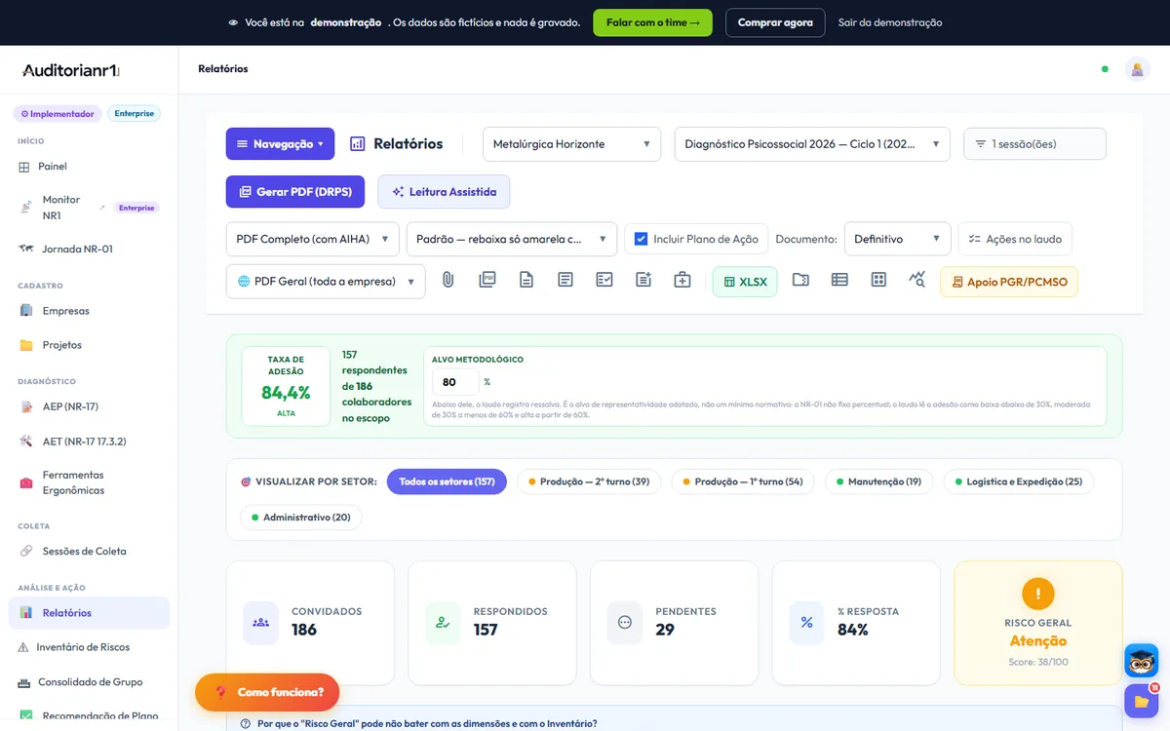Image resolution: width=1170 pixels, height=731 pixels.
Task: Open the Diagnóstico Psicossocial 2026 cycle dropdown
Action: [812, 144]
